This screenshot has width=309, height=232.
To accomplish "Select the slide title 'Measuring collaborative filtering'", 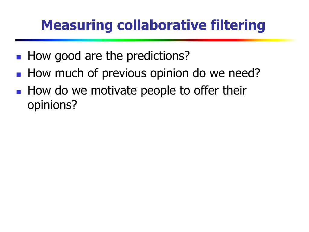I will pos(153,25).
